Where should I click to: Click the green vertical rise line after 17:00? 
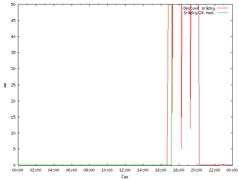(172, 85)
